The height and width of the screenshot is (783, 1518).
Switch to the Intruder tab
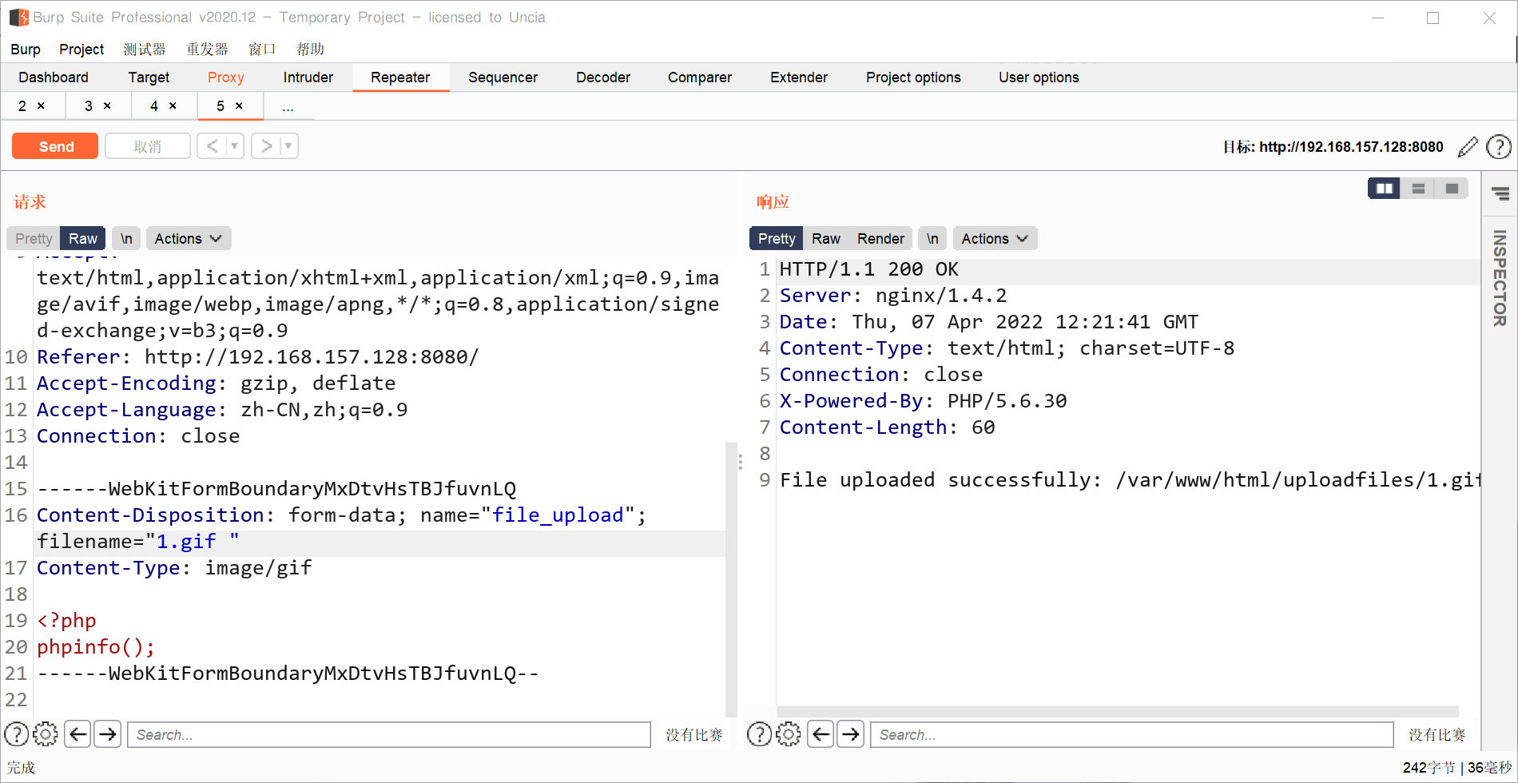[308, 78]
